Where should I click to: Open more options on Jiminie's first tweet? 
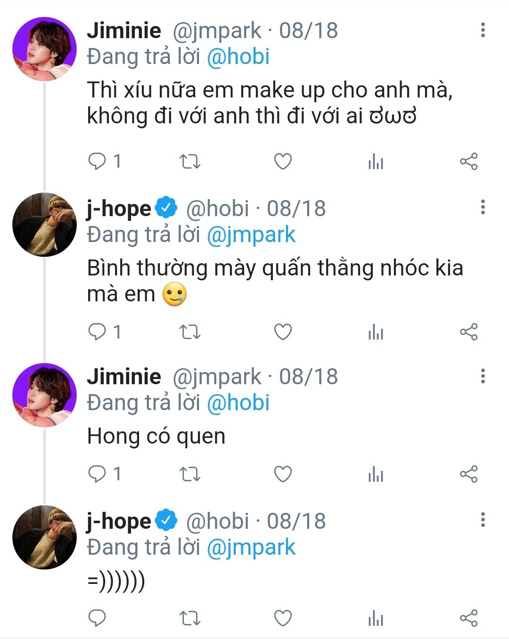(x=483, y=30)
